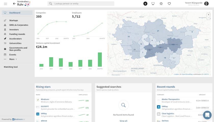Click the heart favorites icon
The width and height of the screenshot is (214, 122).
(x=169, y=4)
